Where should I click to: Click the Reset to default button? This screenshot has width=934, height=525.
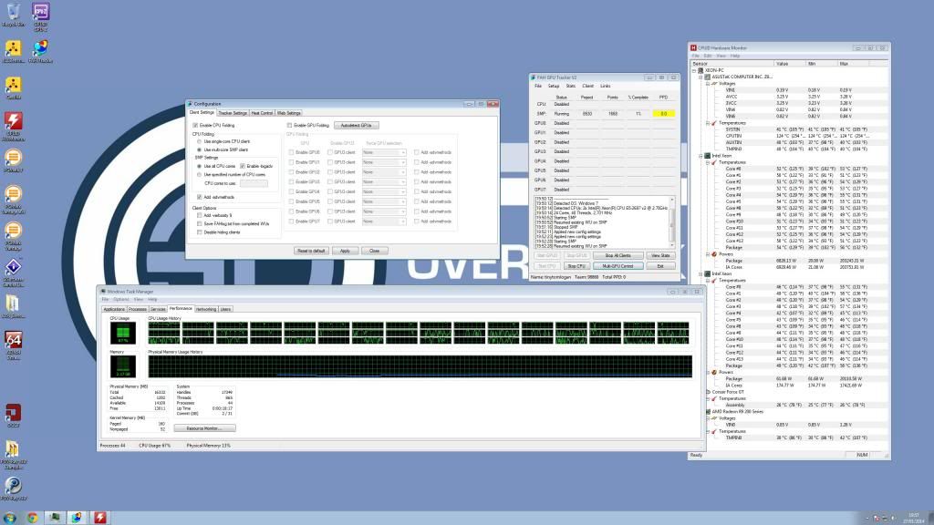coord(311,251)
